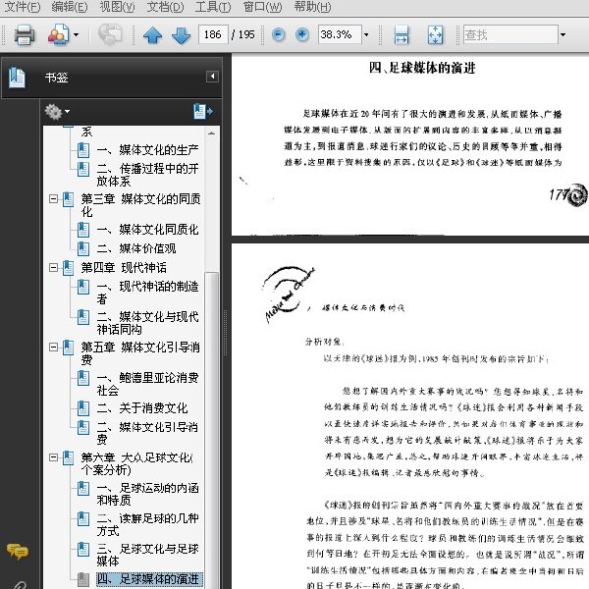The image size is (589, 589).
Task: Click the greyed-out globe web toolbar icon
Action: [110, 35]
